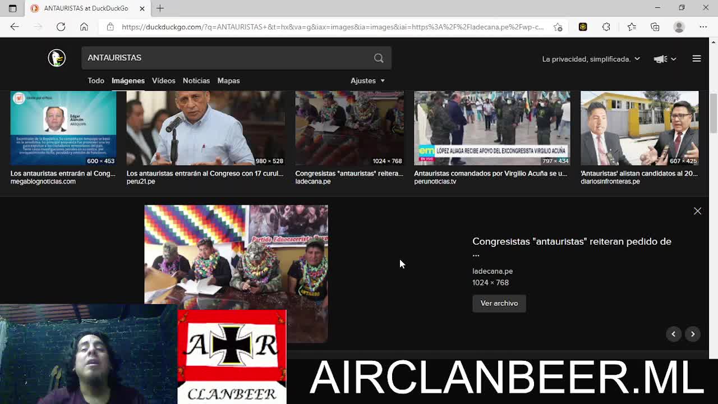Click diariosinfronteras.pe source text
Screen dimensions: 718x404
pyautogui.click(x=610, y=181)
